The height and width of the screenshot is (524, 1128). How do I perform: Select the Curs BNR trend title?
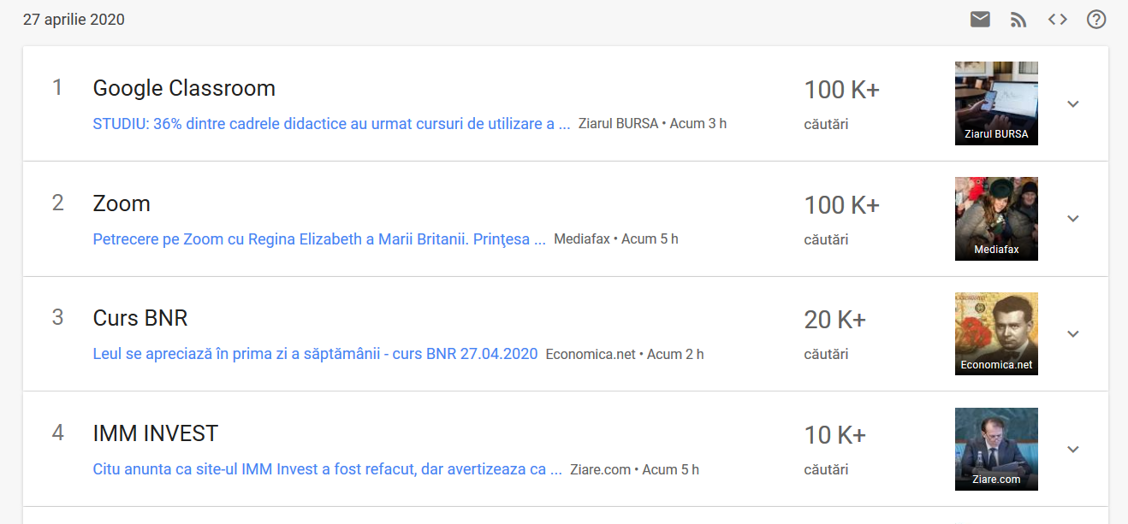(140, 318)
